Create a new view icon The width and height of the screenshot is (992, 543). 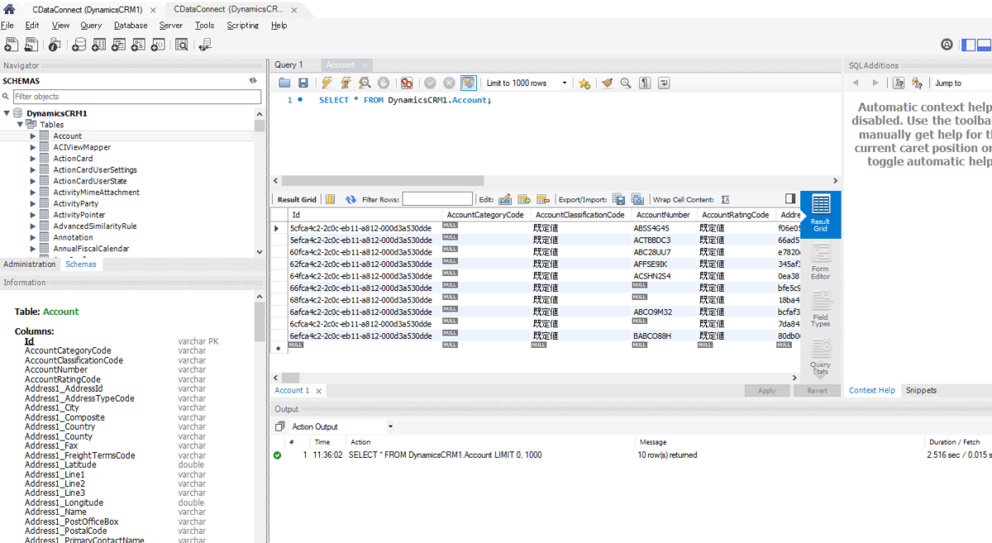coord(118,45)
